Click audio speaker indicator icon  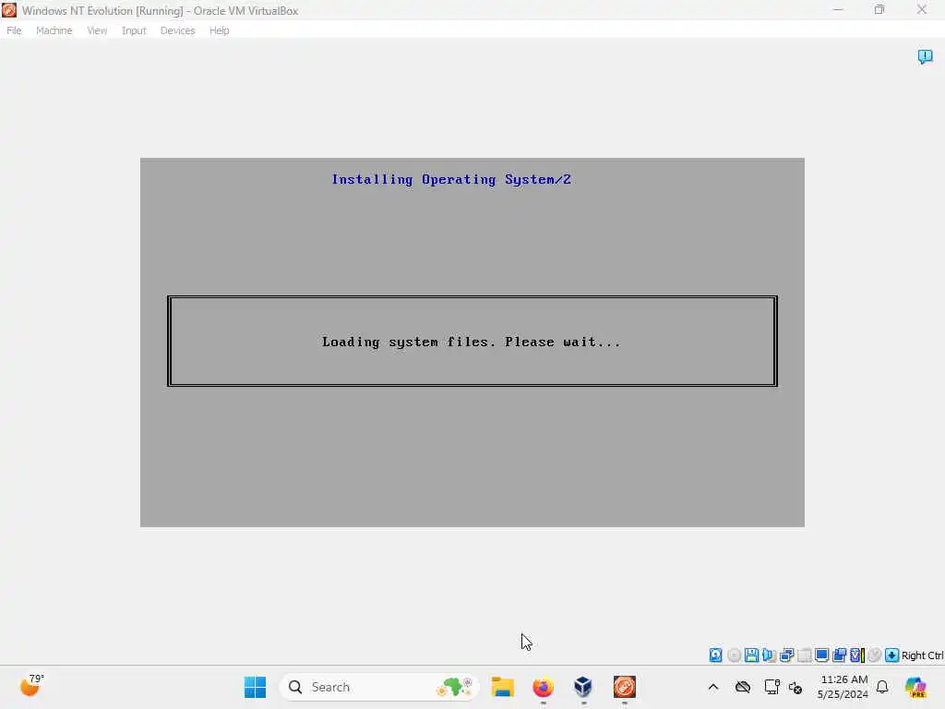[x=769, y=655]
